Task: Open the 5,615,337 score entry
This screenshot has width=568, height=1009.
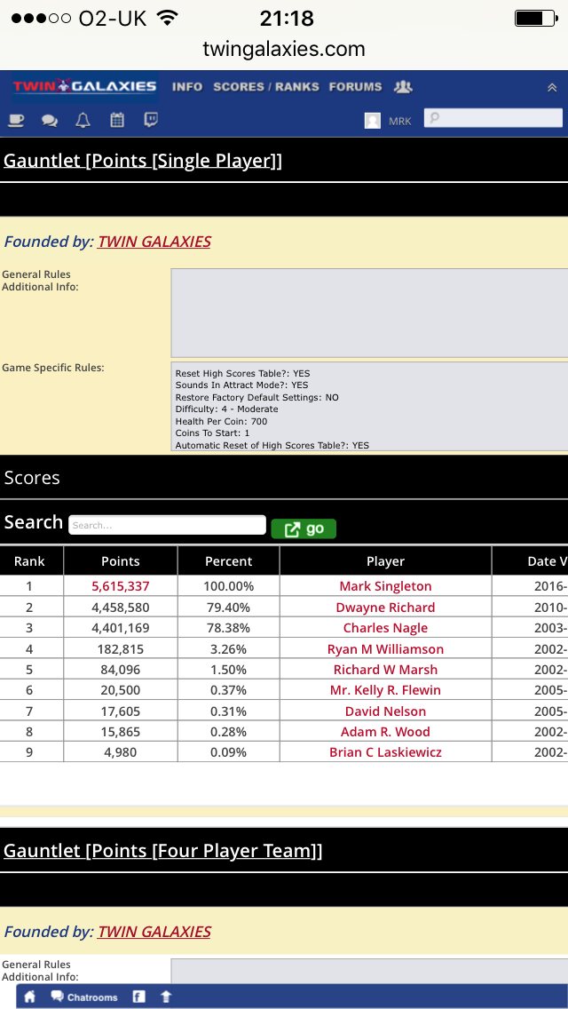Action: pos(121,586)
